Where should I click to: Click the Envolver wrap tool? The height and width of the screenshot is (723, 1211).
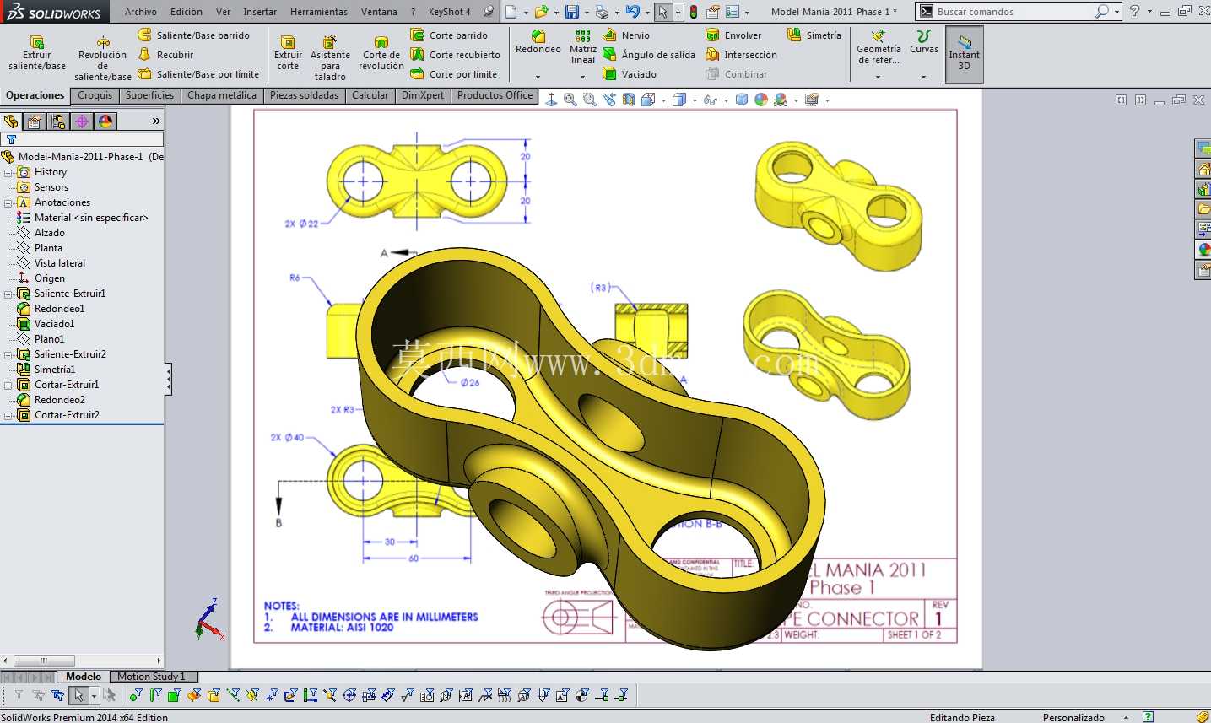point(734,35)
